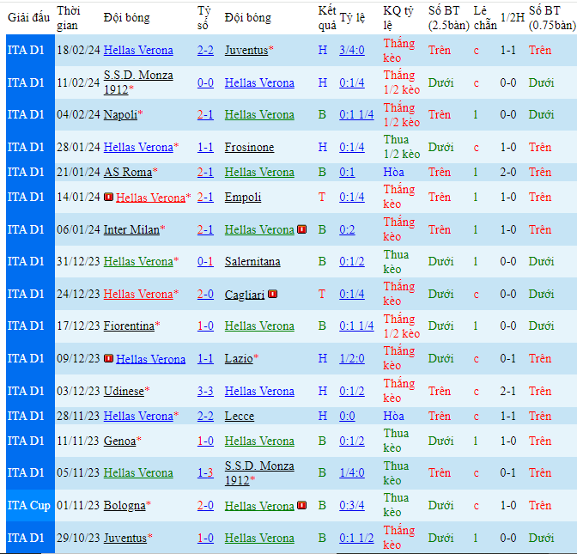
Task: Open the 1-3 score link on 05/11/23
Action: [x=205, y=473]
